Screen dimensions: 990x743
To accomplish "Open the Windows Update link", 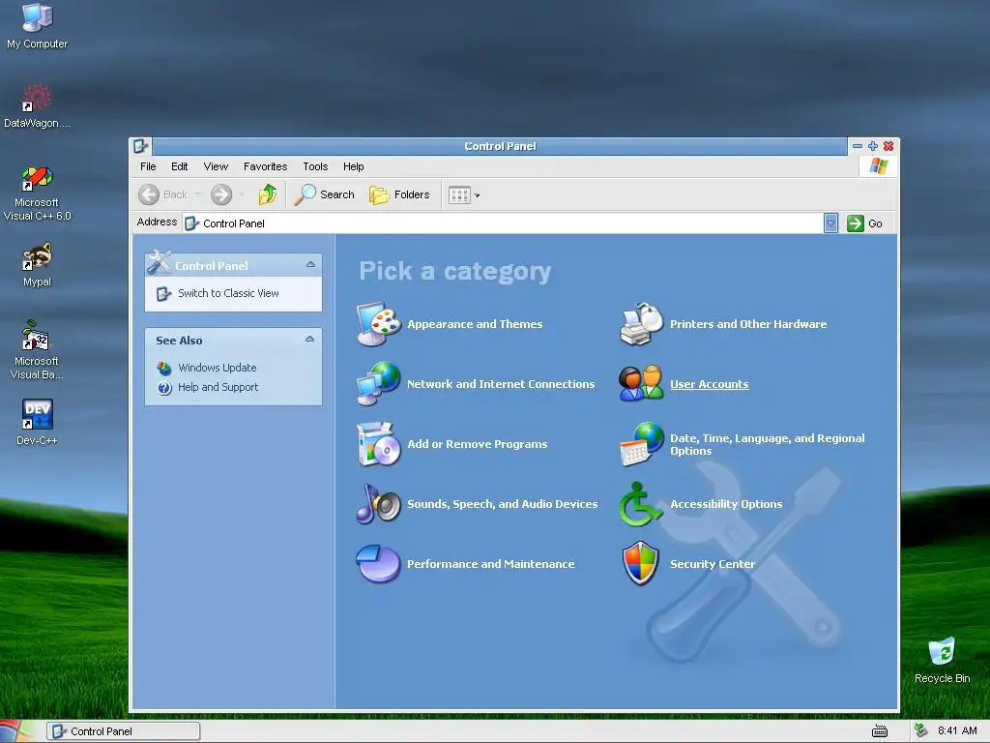I will tap(218, 368).
